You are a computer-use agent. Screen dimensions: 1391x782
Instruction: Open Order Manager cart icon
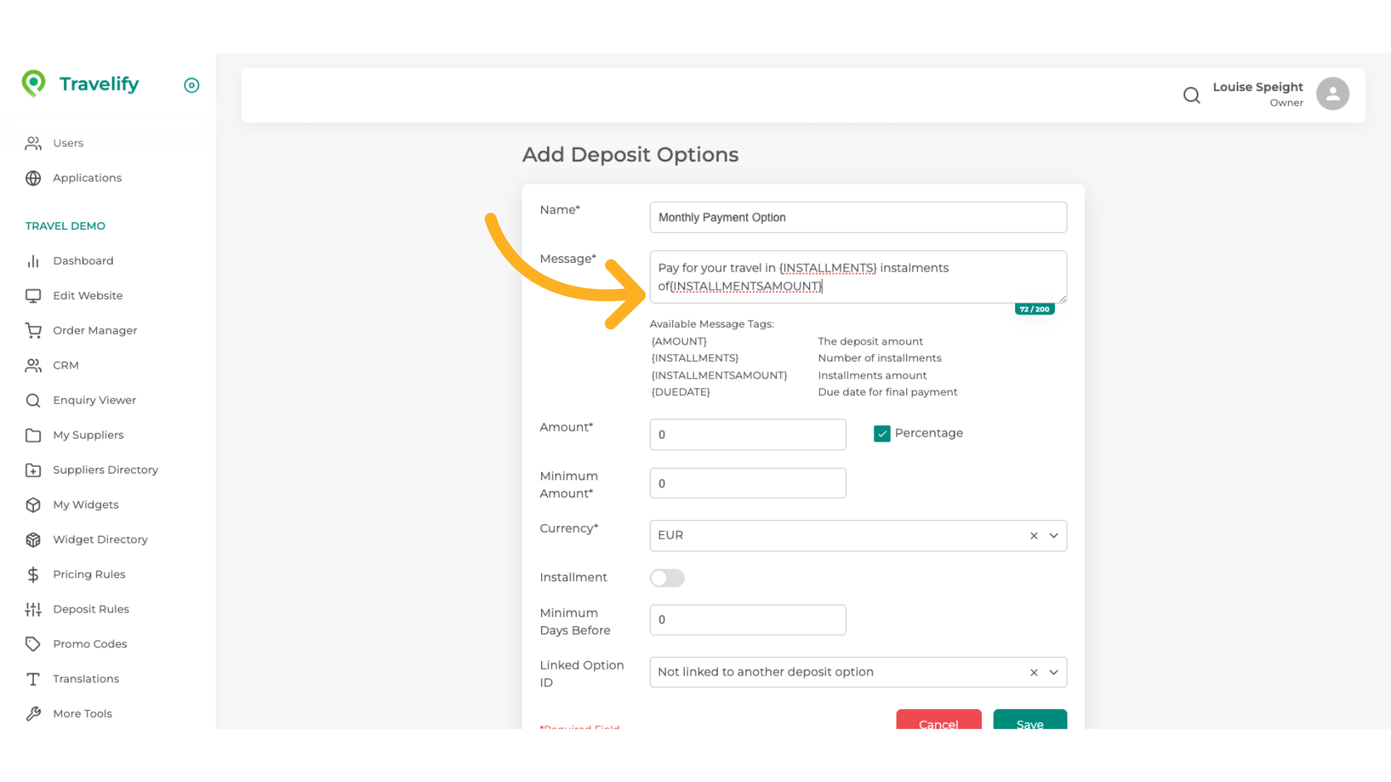[33, 330]
